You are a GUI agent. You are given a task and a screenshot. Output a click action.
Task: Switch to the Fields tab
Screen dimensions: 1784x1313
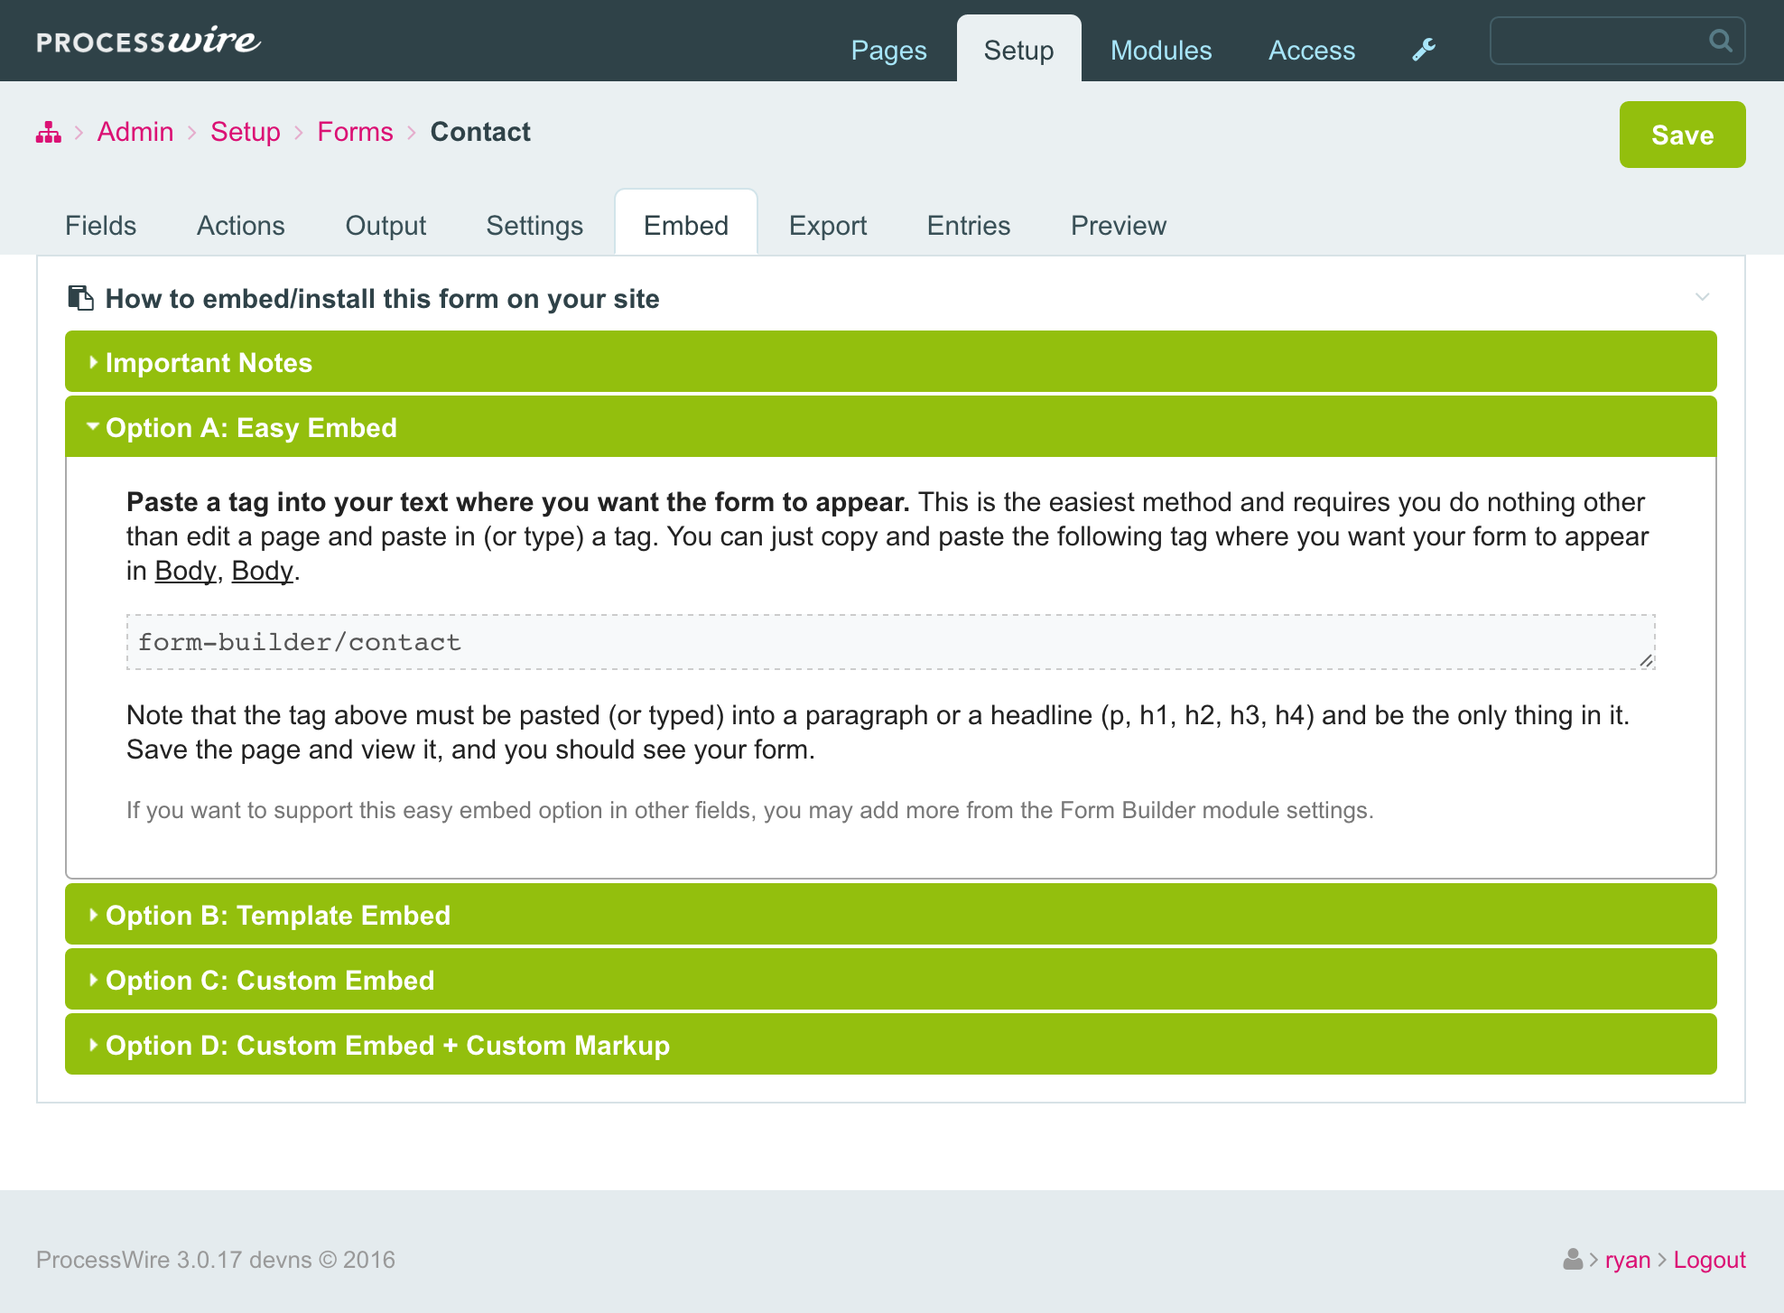tap(100, 225)
